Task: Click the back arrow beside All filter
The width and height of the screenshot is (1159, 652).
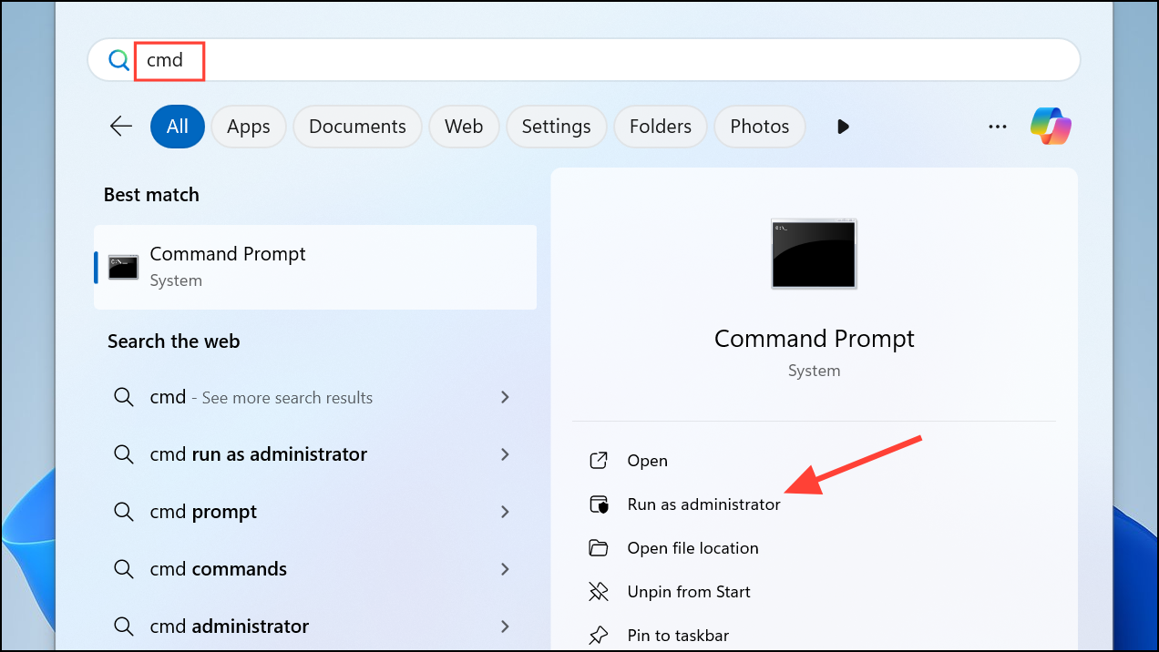Action: click(x=121, y=127)
